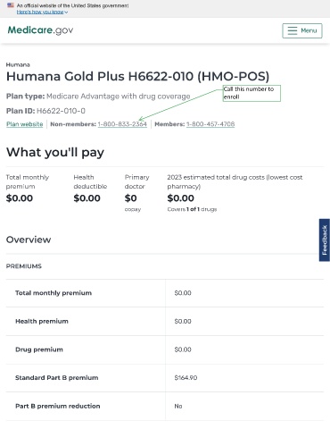Click the Standard Part B premium row

pos(165,378)
